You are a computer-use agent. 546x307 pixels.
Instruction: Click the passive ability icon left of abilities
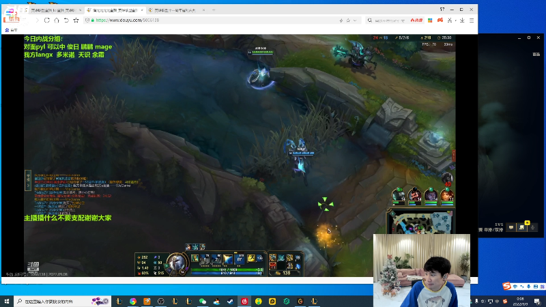[x=195, y=258]
